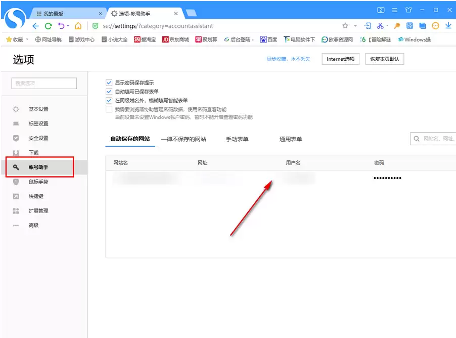
Task: Switch to 手动表单 tab
Action: coord(237,139)
